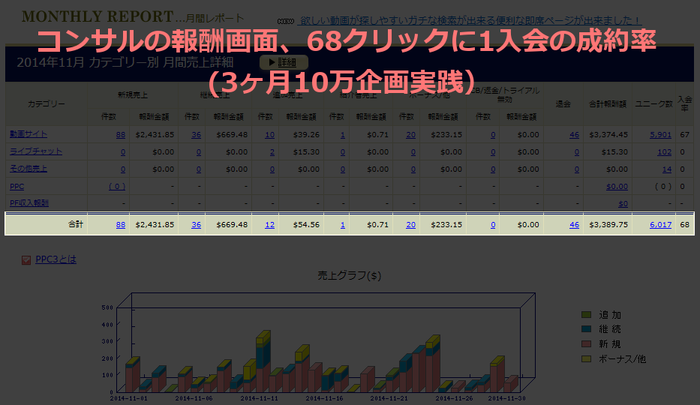The image size is (700, 405).
Task: Click $3,374.45 total in 動画サイト row
Action: [608, 135]
